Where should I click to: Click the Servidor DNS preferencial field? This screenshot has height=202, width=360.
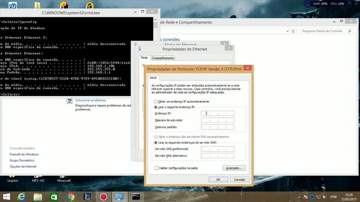tap(218, 149)
